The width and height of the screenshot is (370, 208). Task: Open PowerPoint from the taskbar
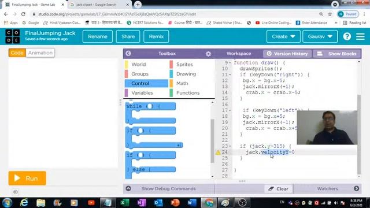pos(175,203)
